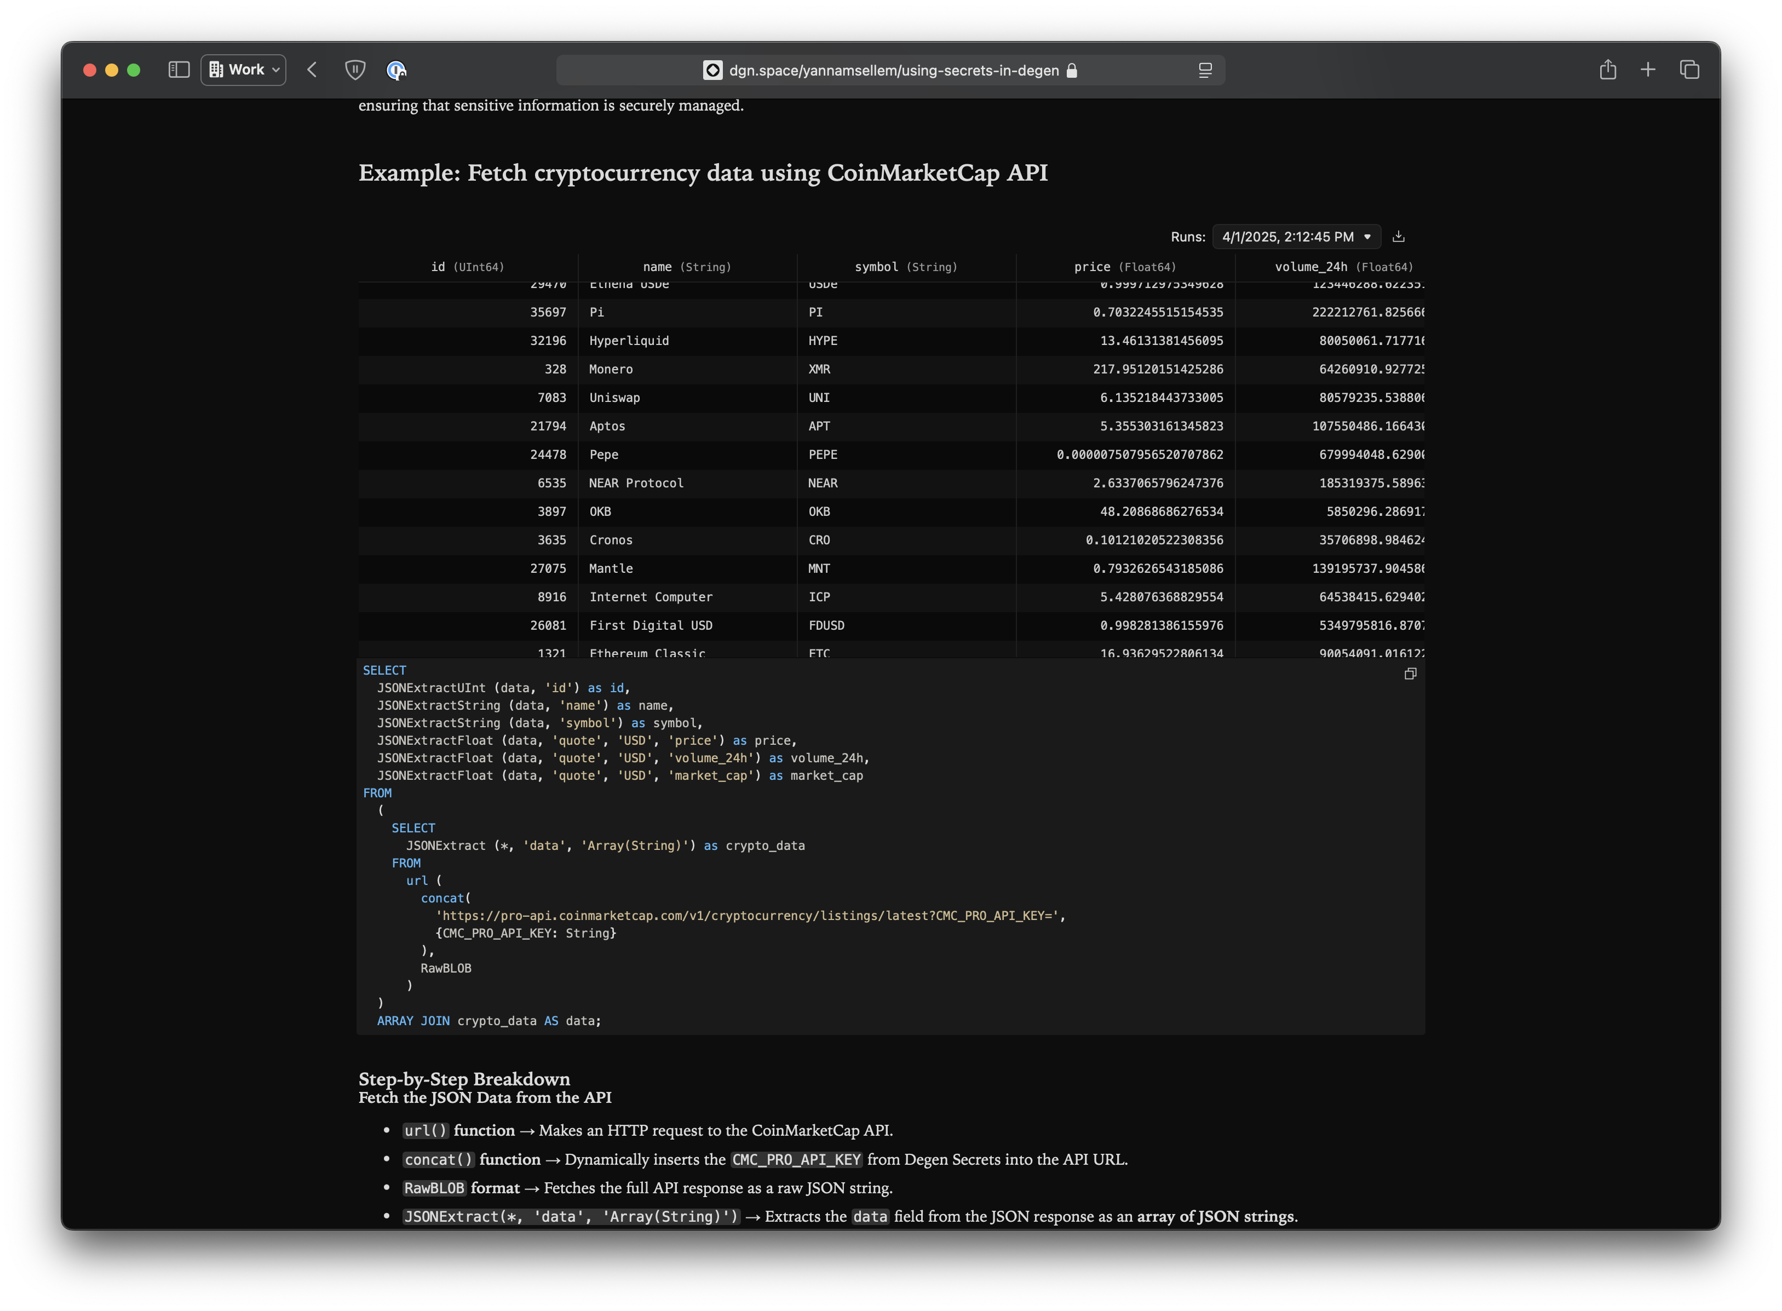Viewport: 1782px width, 1311px height.
Task: Select the Internet Computer name cell
Action: pos(687,597)
